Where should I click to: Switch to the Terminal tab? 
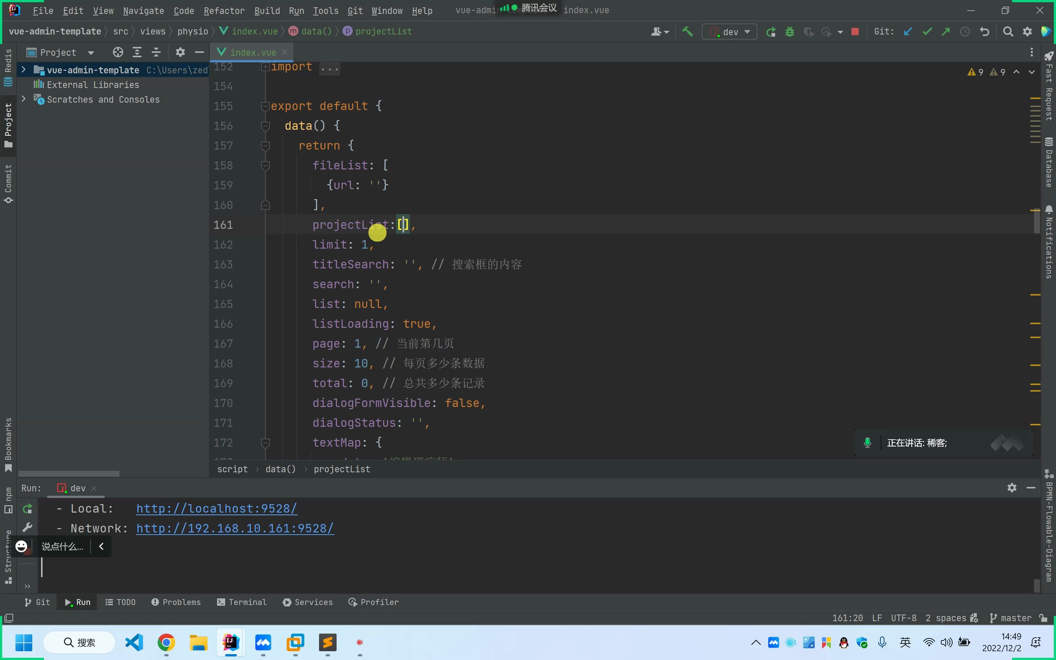tap(242, 602)
